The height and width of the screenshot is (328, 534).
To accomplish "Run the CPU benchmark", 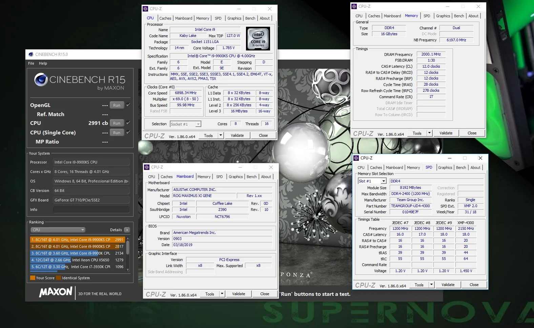I will pyautogui.click(x=117, y=123).
